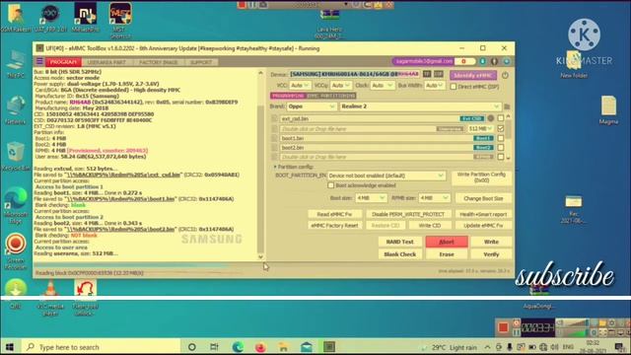Click the light blue round icon in header

(506, 61)
